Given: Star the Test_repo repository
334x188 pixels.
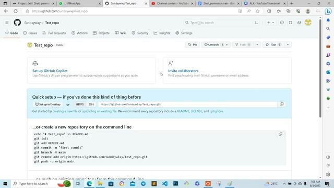Looking at the screenshot, I should [273, 44].
